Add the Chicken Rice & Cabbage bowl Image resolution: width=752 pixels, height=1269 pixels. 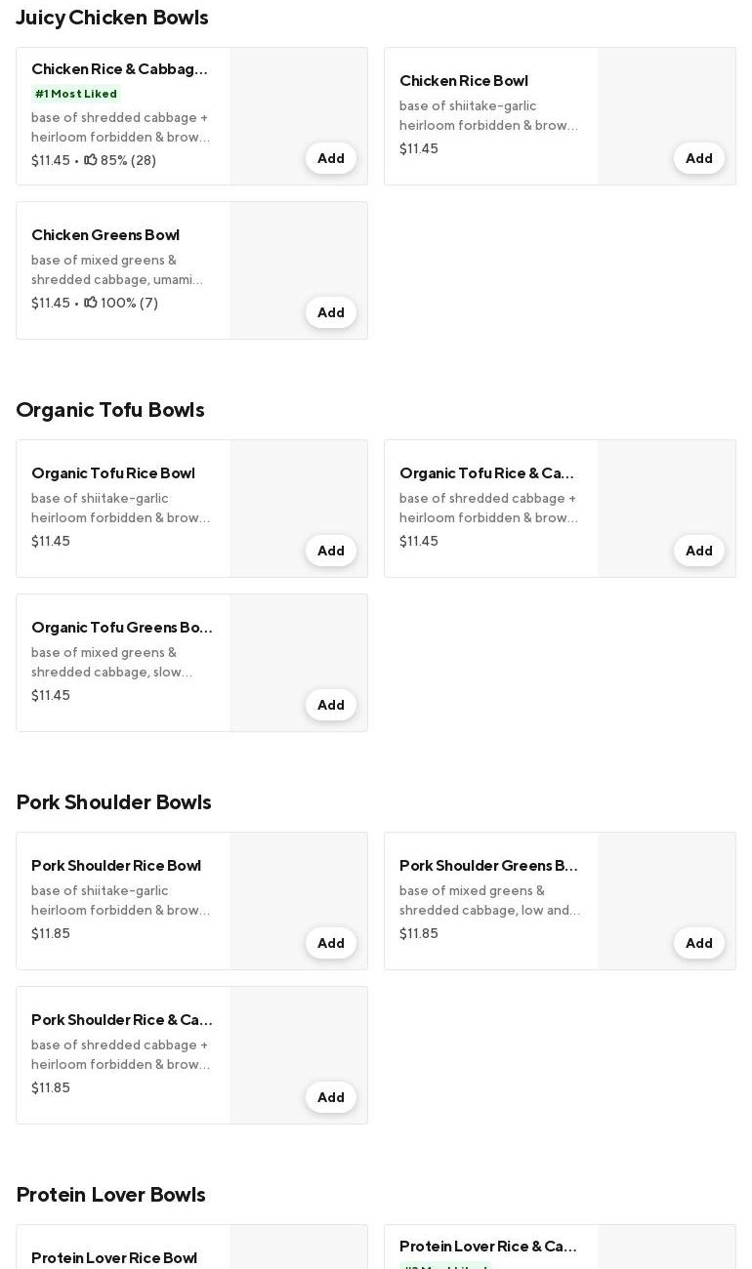click(331, 158)
